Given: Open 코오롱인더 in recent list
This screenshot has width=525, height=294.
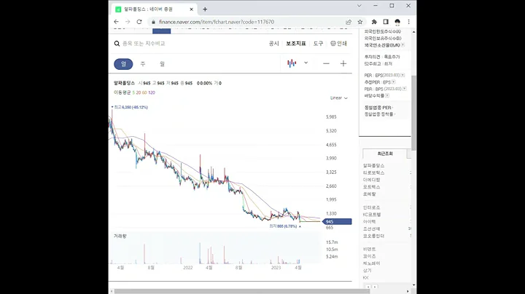Looking at the screenshot, I should pyautogui.click(x=373, y=236).
